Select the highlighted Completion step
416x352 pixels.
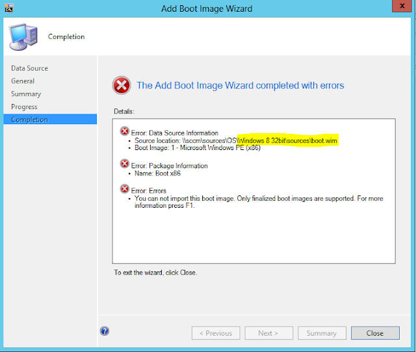tap(50, 119)
